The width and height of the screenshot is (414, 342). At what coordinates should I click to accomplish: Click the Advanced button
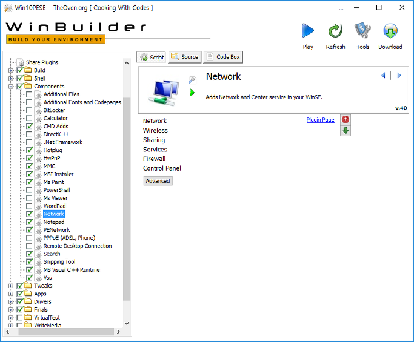click(158, 181)
